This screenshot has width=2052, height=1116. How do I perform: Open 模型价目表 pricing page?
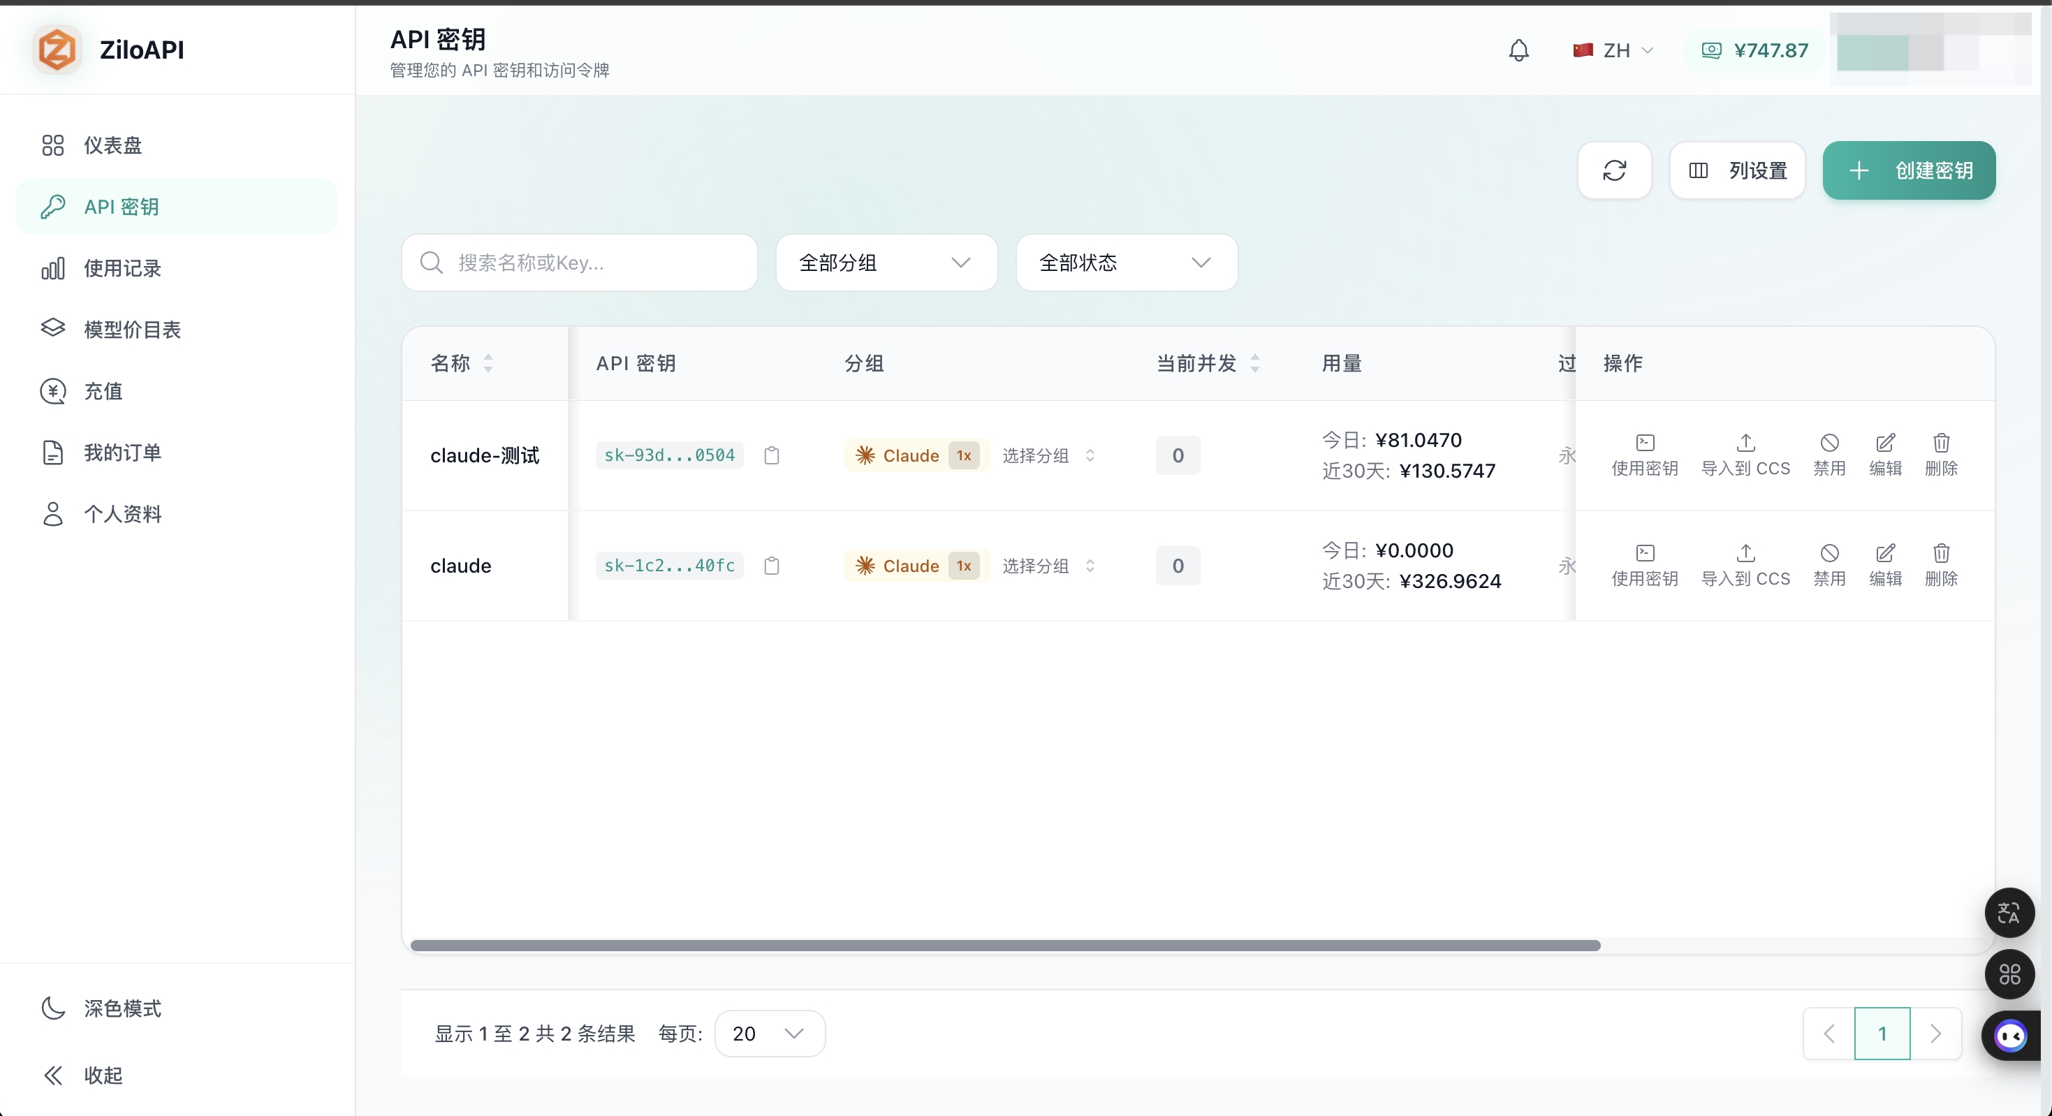click(177, 330)
